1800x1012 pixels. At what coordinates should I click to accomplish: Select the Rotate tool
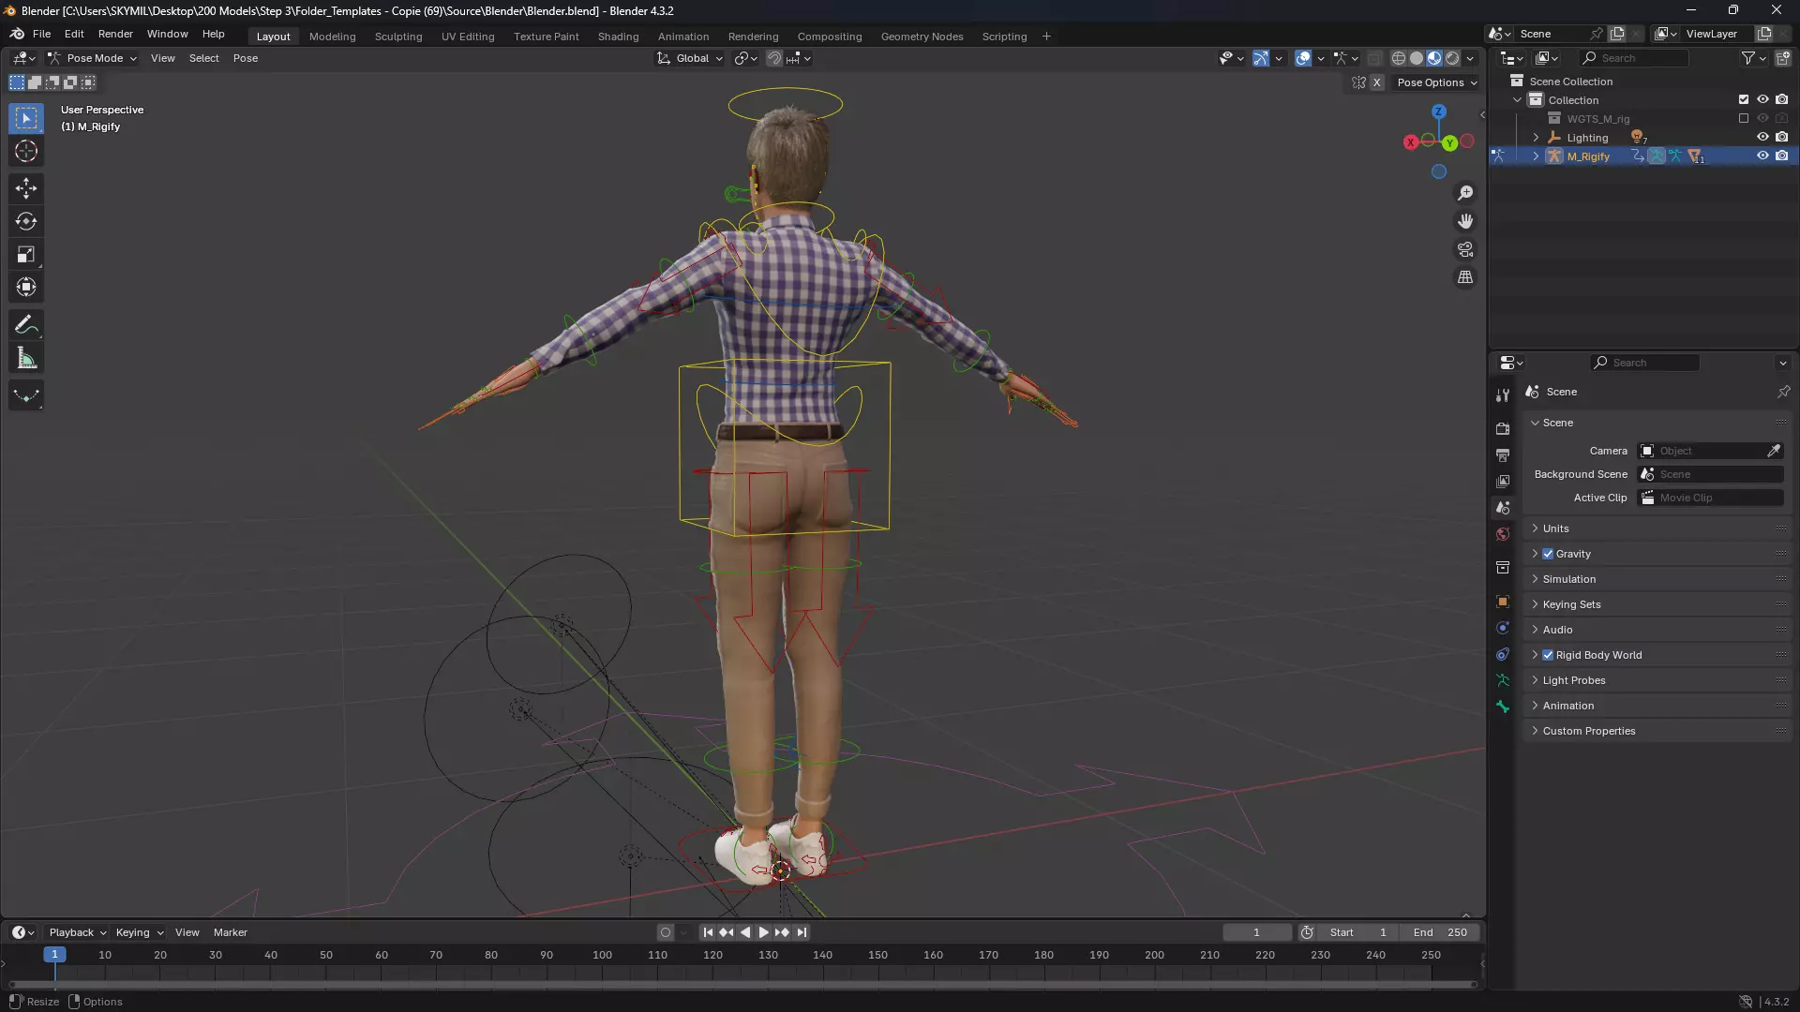tap(26, 221)
